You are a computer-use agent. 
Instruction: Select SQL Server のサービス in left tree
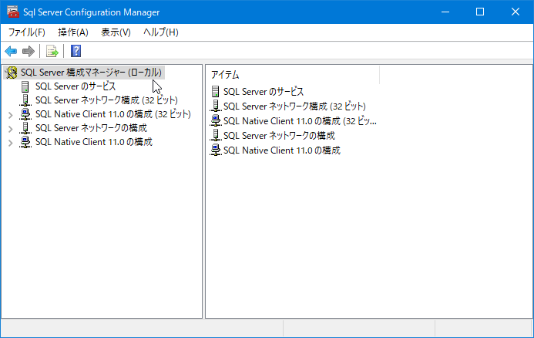(x=76, y=86)
